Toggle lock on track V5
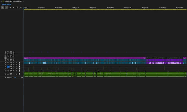Viewport: 187px width, 112px height. [5, 52]
